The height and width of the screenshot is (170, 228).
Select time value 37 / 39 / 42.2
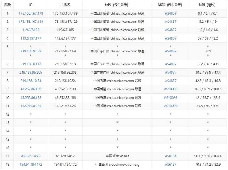208,38
